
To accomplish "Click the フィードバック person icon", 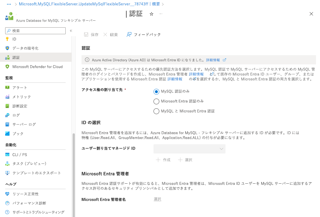I will [x=129, y=34].
